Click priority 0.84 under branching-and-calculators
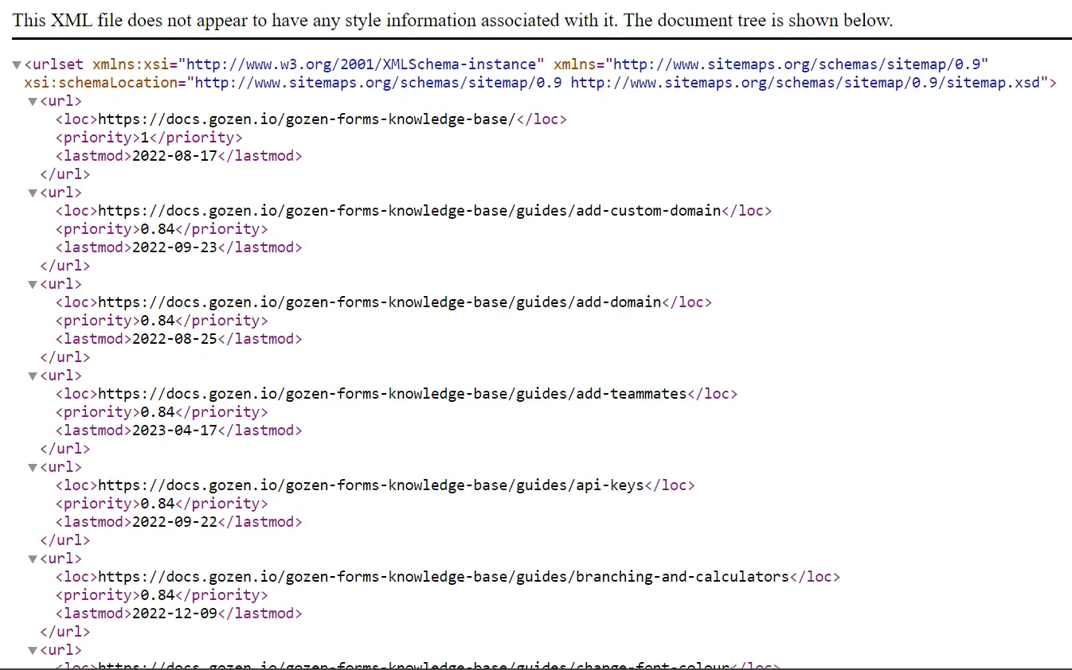1072x670 pixels. tap(157, 595)
